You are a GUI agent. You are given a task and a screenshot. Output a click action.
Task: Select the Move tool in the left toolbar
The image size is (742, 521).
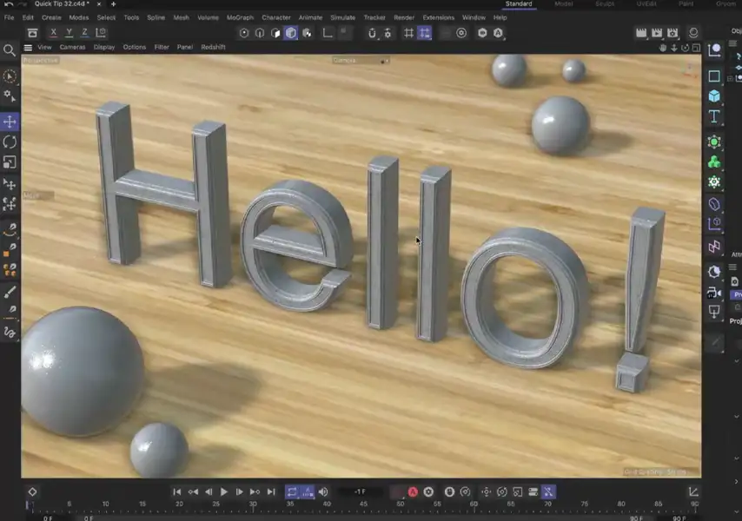(9, 122)
